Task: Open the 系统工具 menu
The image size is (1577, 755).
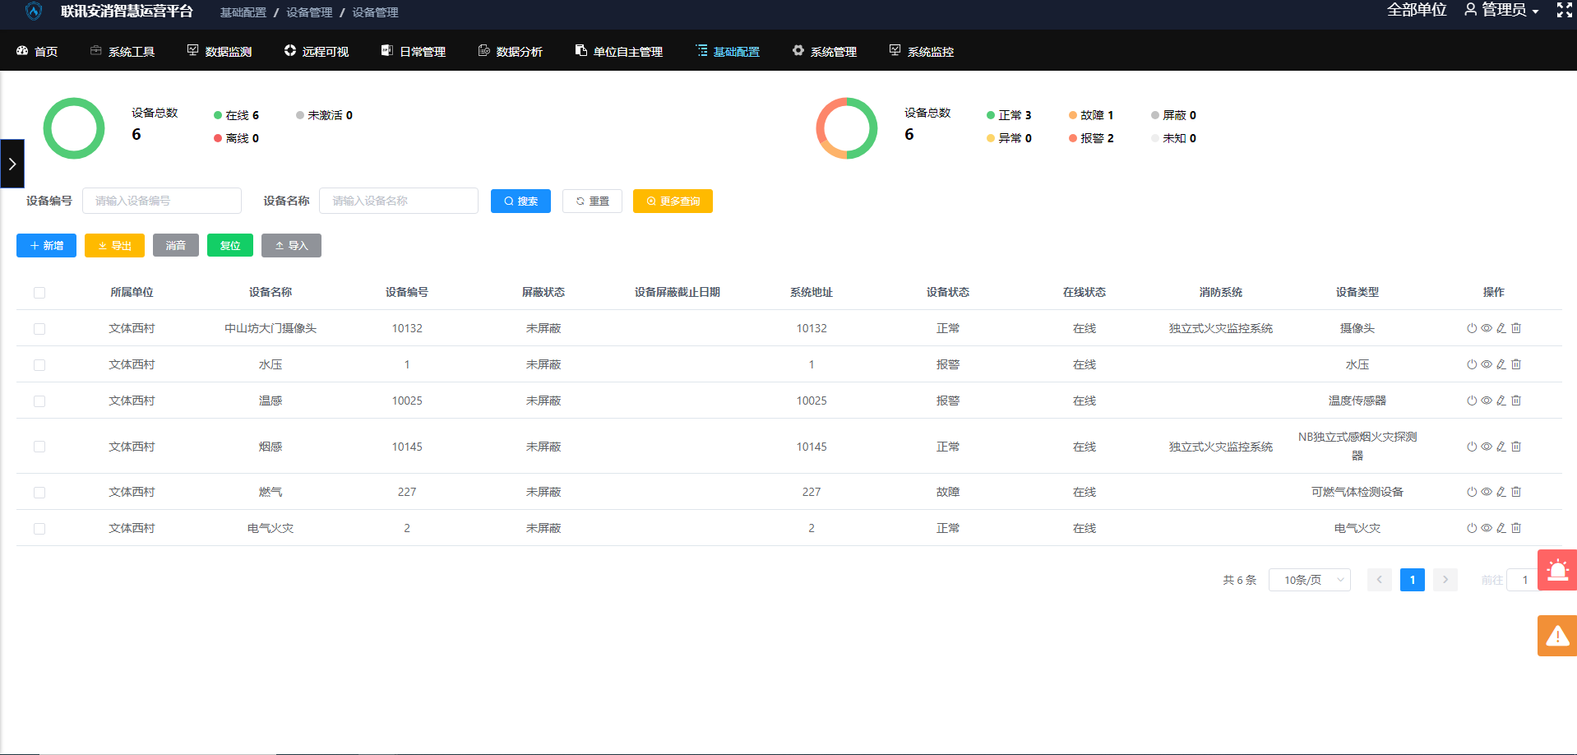Action: (123, 51)
